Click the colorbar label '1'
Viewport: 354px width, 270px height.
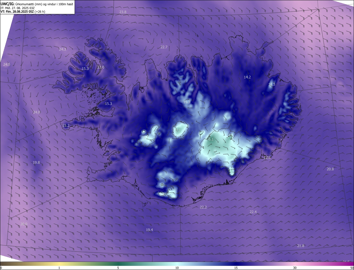pyautogui.click(x=59, y=268)
